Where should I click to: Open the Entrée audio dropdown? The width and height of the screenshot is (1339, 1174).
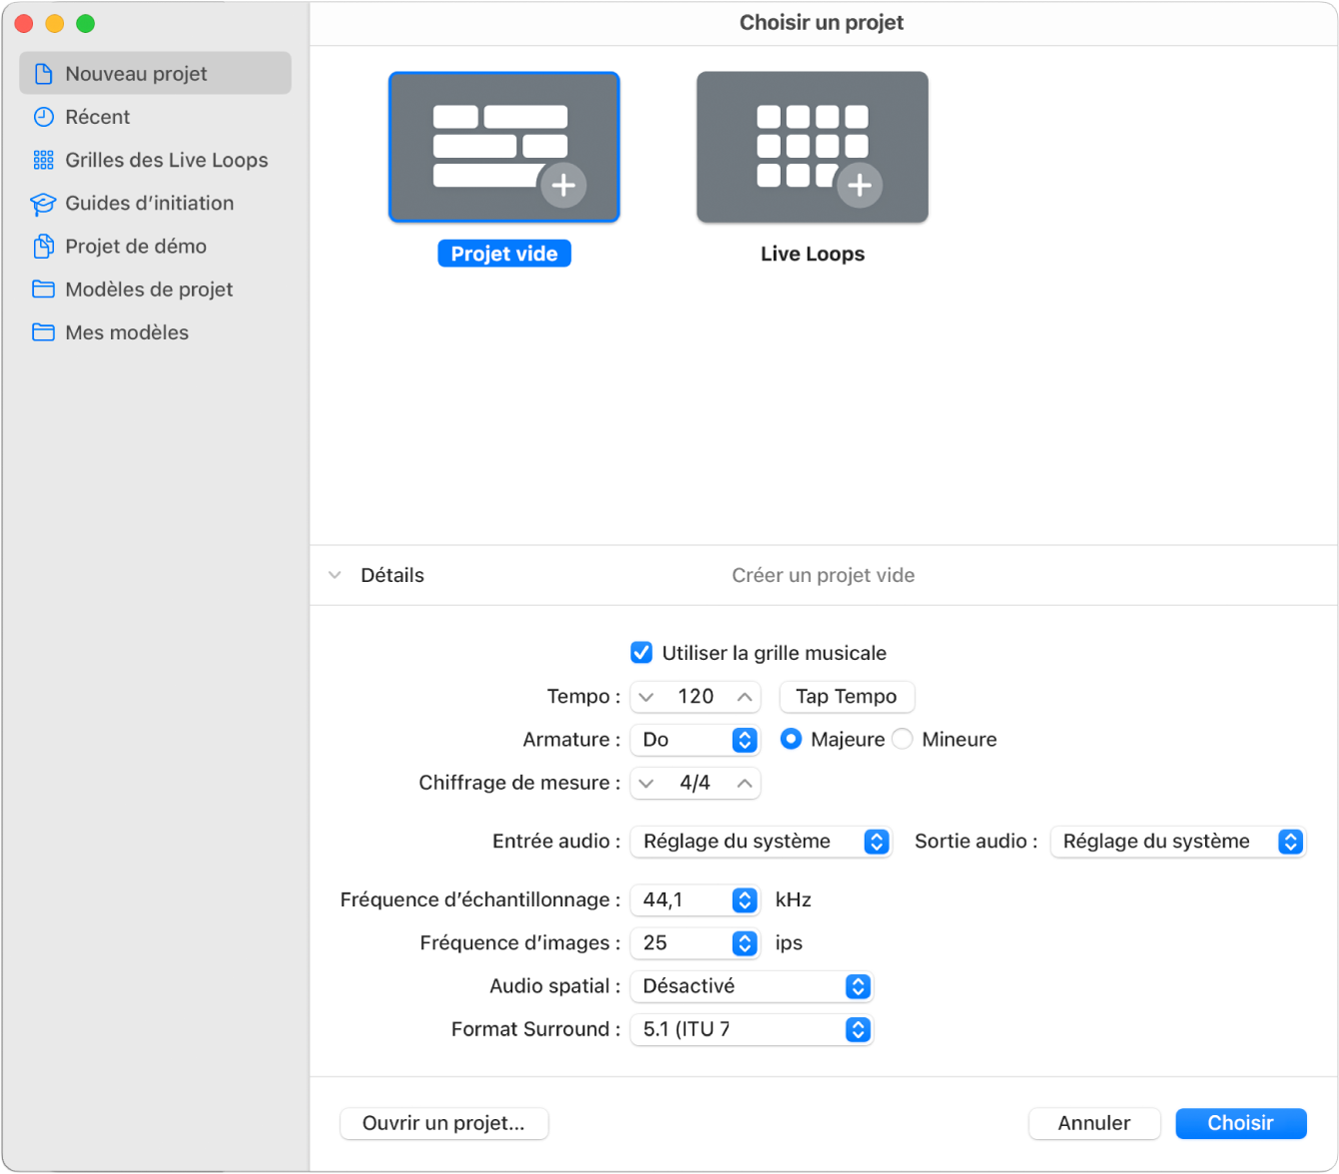[x=761, y=842]
